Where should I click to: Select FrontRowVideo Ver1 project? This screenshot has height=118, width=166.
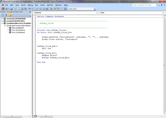19,23
